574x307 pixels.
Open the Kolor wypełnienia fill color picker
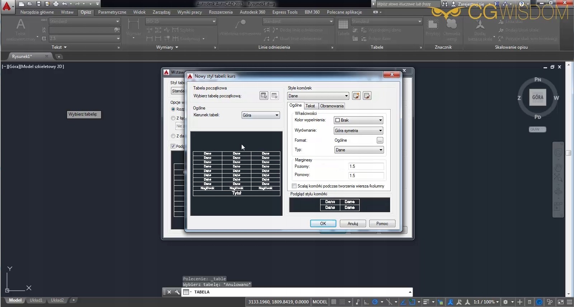pos(359,120)
